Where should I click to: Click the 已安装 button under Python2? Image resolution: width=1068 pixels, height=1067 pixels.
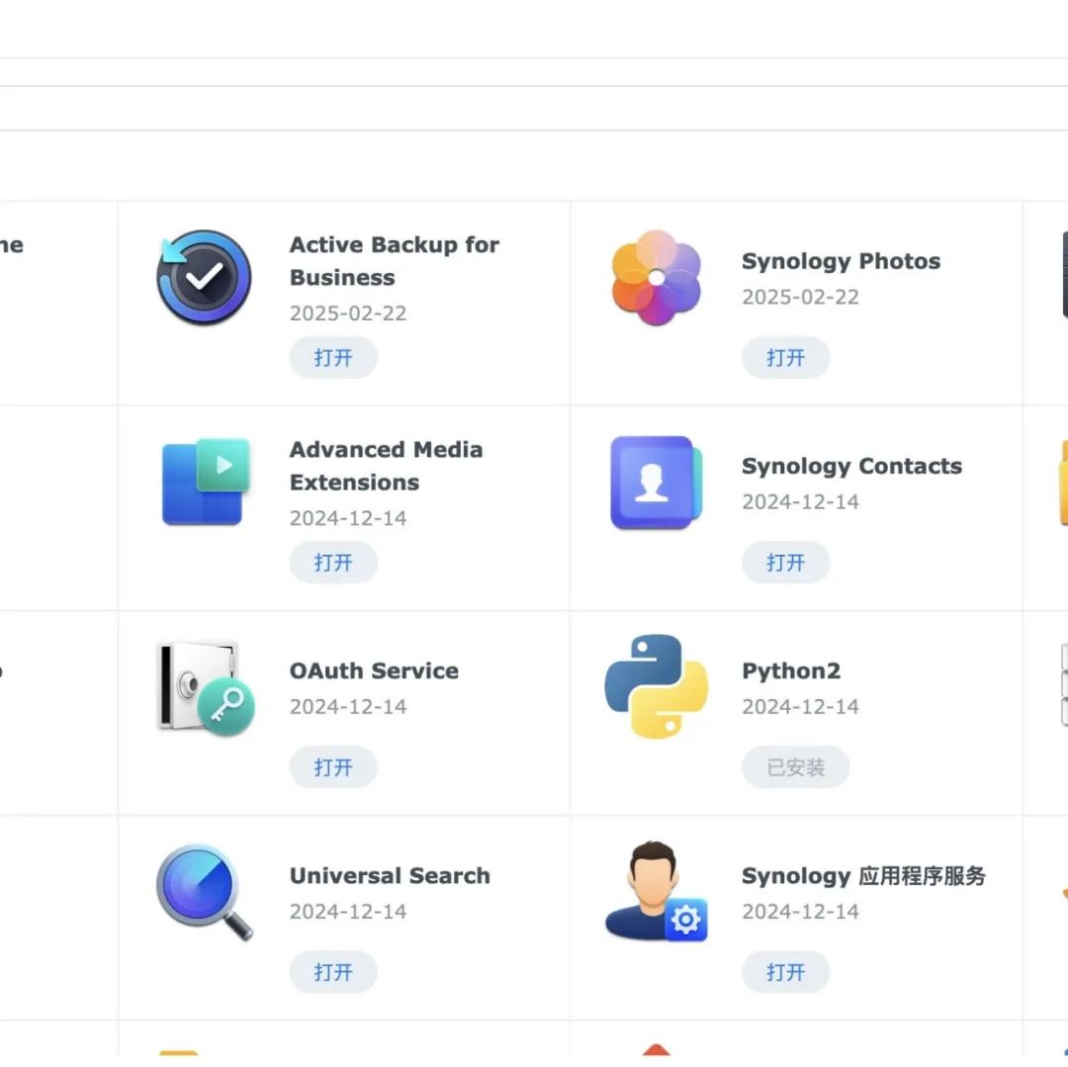point(795,767)
